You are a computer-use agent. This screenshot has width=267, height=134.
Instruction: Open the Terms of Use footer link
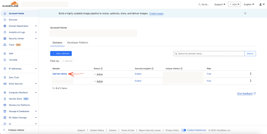click(128, 130)
